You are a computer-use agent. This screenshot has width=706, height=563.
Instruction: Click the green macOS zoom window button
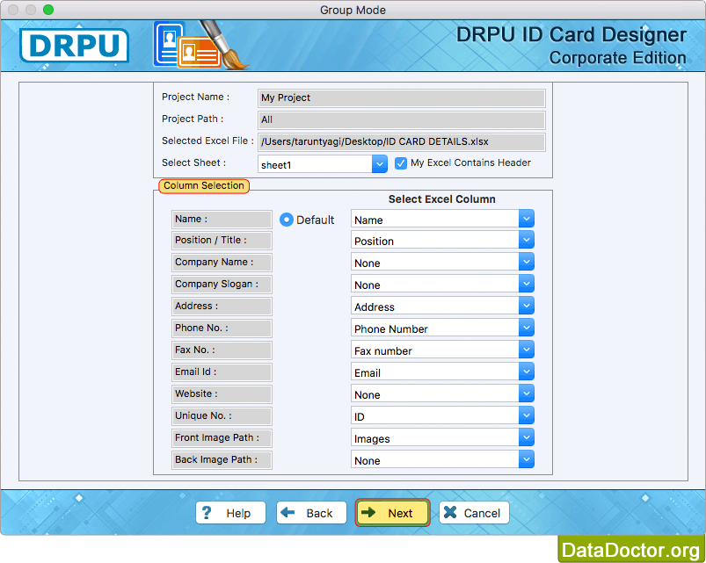[48, 10]
